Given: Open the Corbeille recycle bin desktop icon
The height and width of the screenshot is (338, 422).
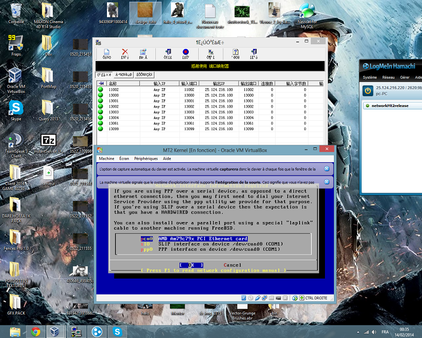Looking at the screenshot, I should click(16, 14).
